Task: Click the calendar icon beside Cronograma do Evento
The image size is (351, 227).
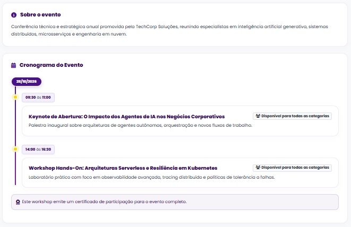Action: pyautogui.click(x=13, y=65)
